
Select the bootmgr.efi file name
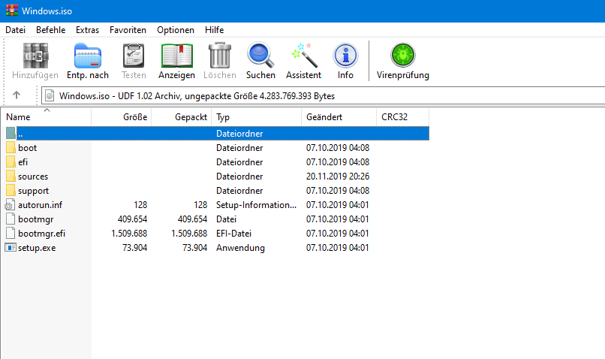point(41,234)
